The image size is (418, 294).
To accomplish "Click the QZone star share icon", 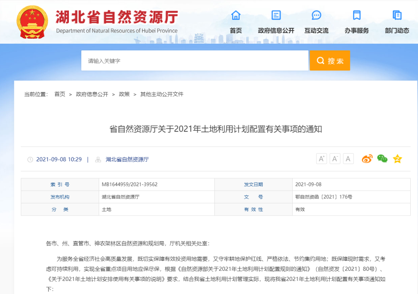I will [x=397, y=158].
